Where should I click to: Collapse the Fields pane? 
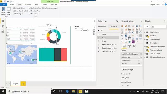(165, 21)
